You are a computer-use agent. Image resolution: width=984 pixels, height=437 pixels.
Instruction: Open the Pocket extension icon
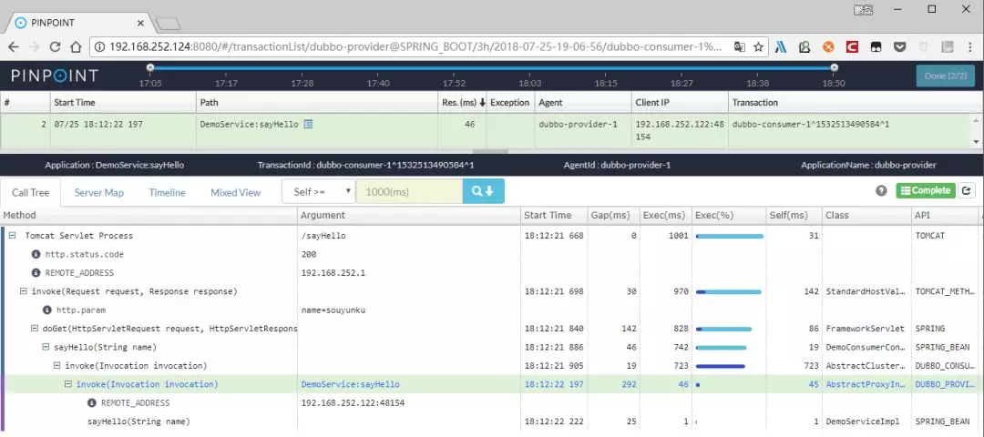point(899,47)
